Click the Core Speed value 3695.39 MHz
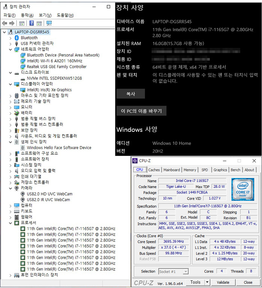The height and width of the screenshot is (288, 262). pos(174,242)
